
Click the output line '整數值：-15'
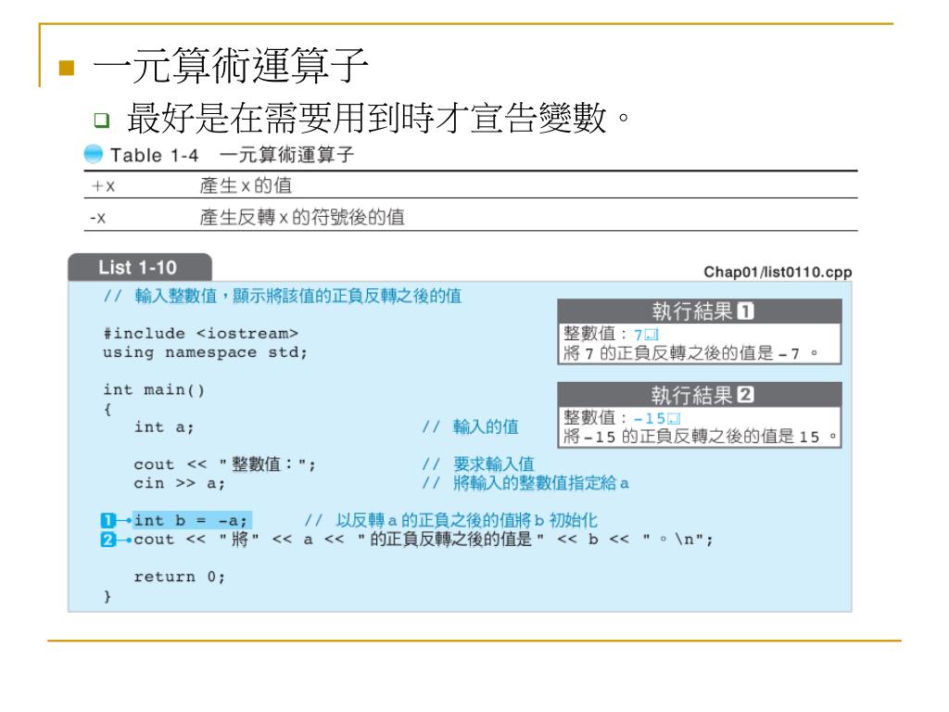pyautogui.click(x=622, y=418)
